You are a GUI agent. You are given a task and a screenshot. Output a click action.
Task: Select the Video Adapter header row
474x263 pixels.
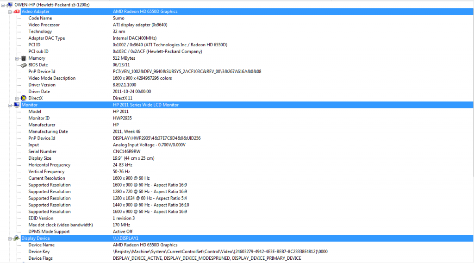[x=247, y=12]
